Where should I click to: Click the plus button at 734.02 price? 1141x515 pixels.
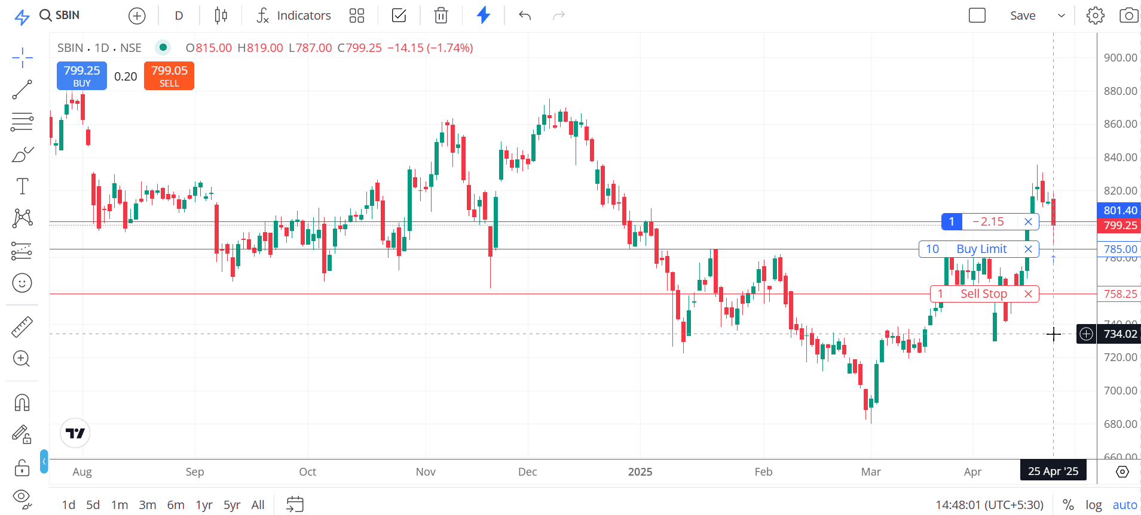click(x=1086, y=334)
